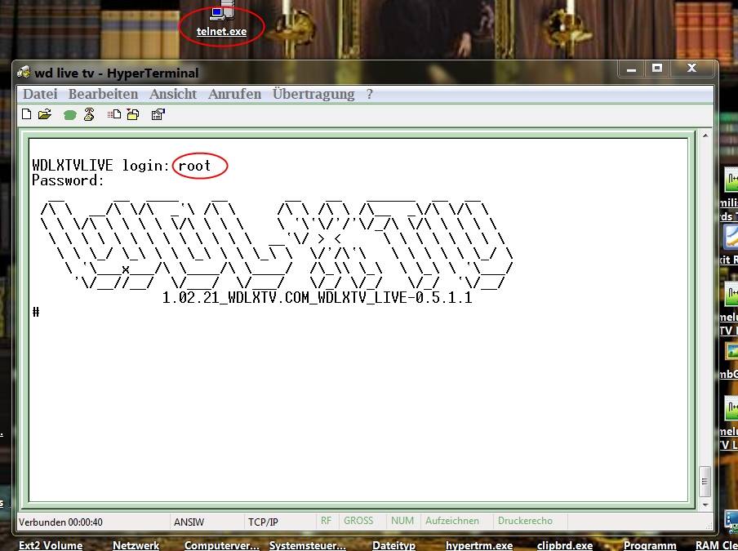The height and width of the screenshot is (551, 738).
Task: Click the Druckerecho status bar indicator
Action: click(x=525, y=521)
